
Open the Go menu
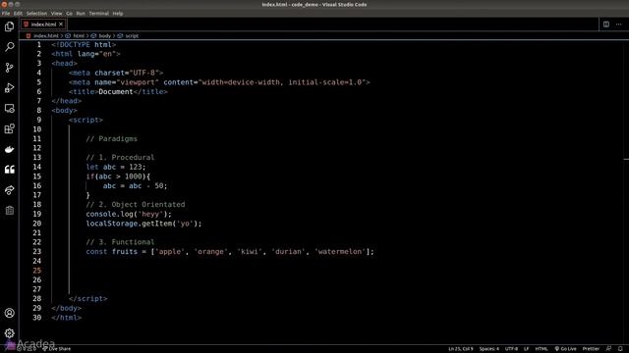tap(70, 13)
